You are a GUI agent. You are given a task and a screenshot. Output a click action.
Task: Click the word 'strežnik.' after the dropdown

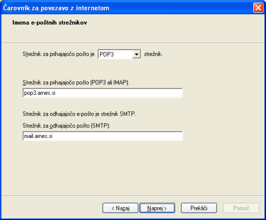153,54
